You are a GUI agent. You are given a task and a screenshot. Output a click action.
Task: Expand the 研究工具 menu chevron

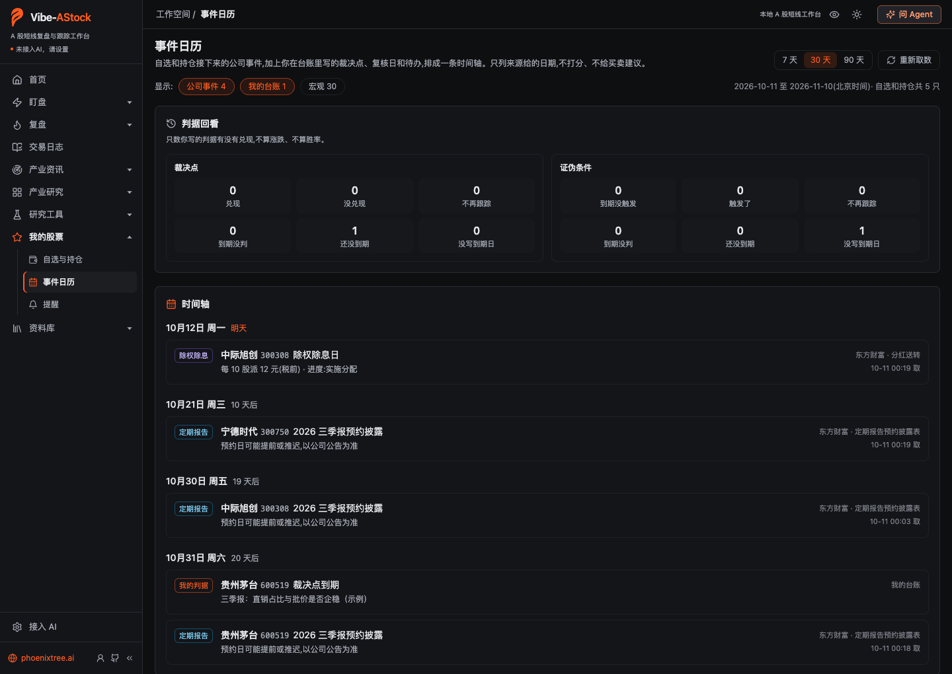[x=130, y=215]
